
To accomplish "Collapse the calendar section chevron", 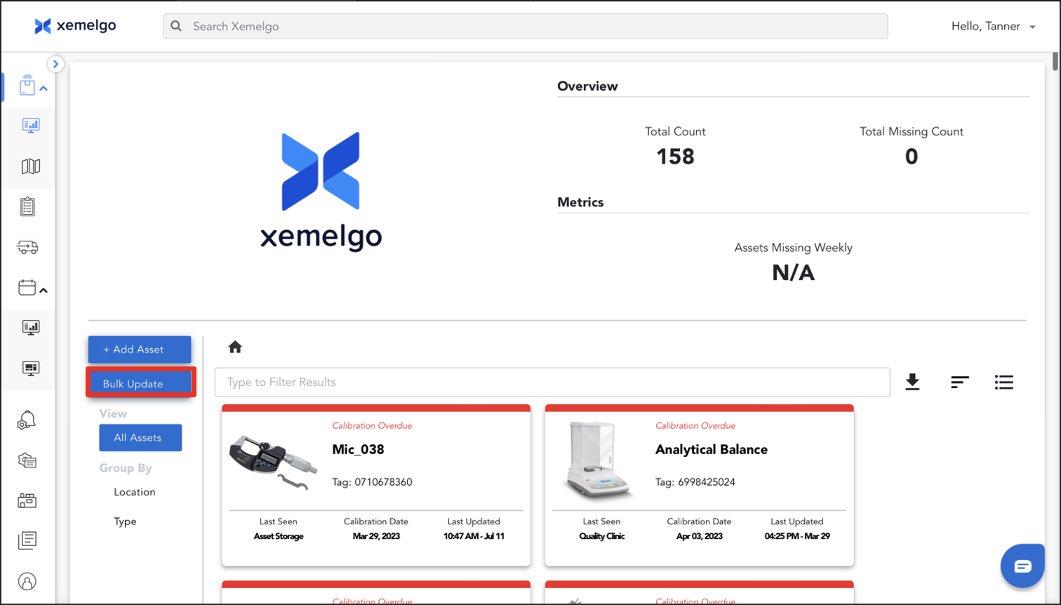I will (x=44, y=291).
